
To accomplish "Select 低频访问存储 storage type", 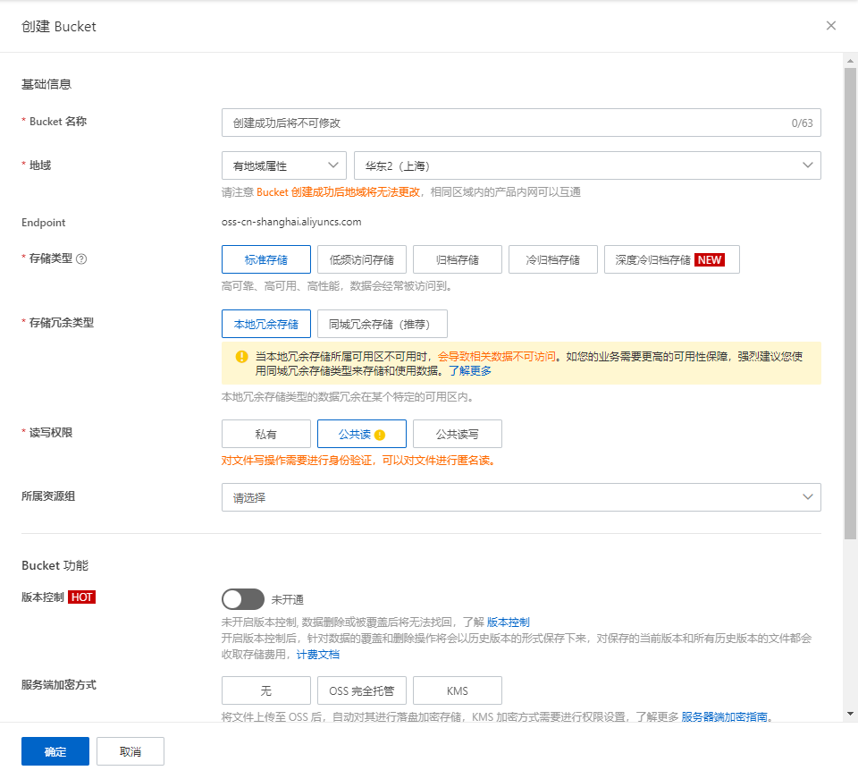I will (x=362, y=259).
